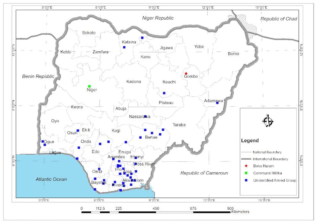Click the Atlantic Ocean label
The image size is (317, 224).
(51, 179)
